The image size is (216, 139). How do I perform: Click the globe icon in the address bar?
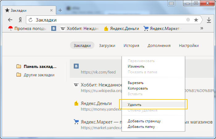188,20
